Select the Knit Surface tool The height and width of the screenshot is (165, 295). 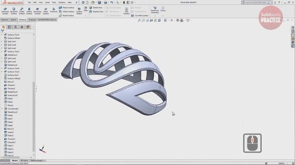point(126,11)
